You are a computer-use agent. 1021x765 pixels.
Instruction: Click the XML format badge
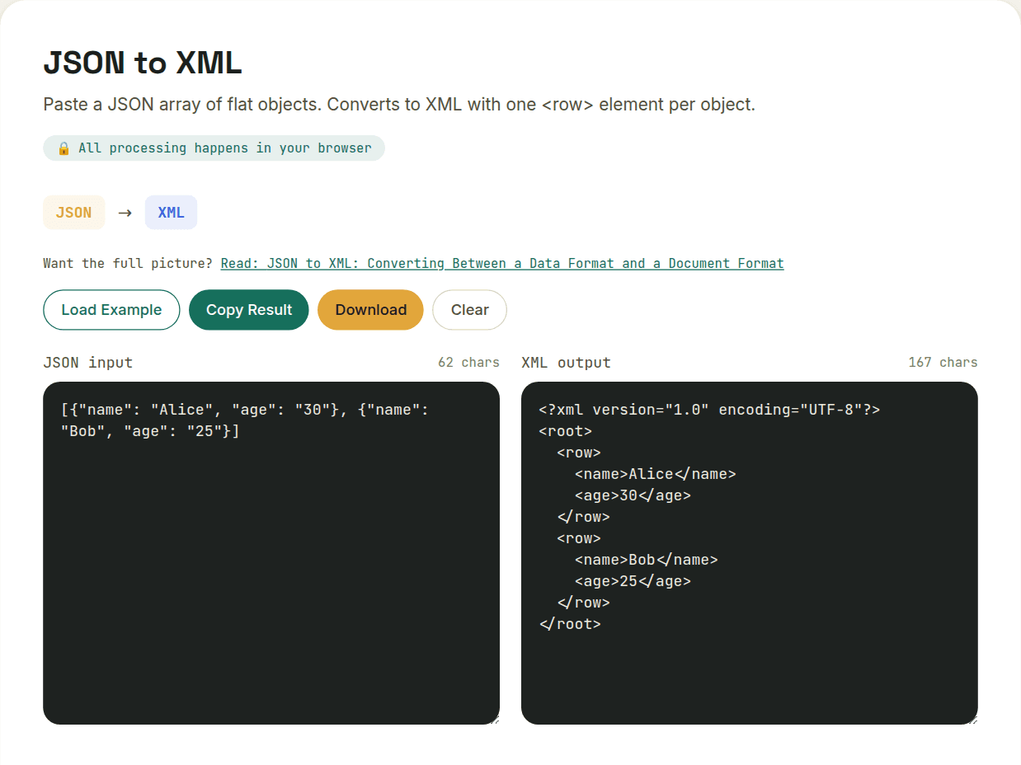coord(171,213)
